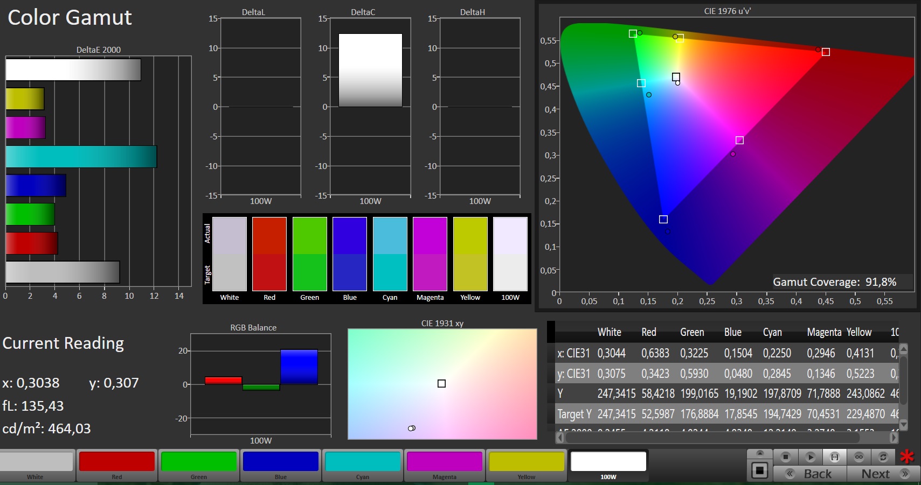Enable continuous reading with the infinity icon
921x485 pixels.
point(859,457)
